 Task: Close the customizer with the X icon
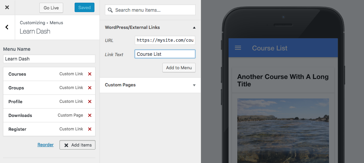[x=7, y=7]
